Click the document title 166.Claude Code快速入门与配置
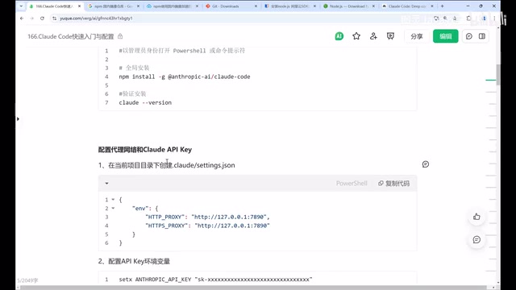The height and width of the screenshot is (290, 516). [71, 36]
